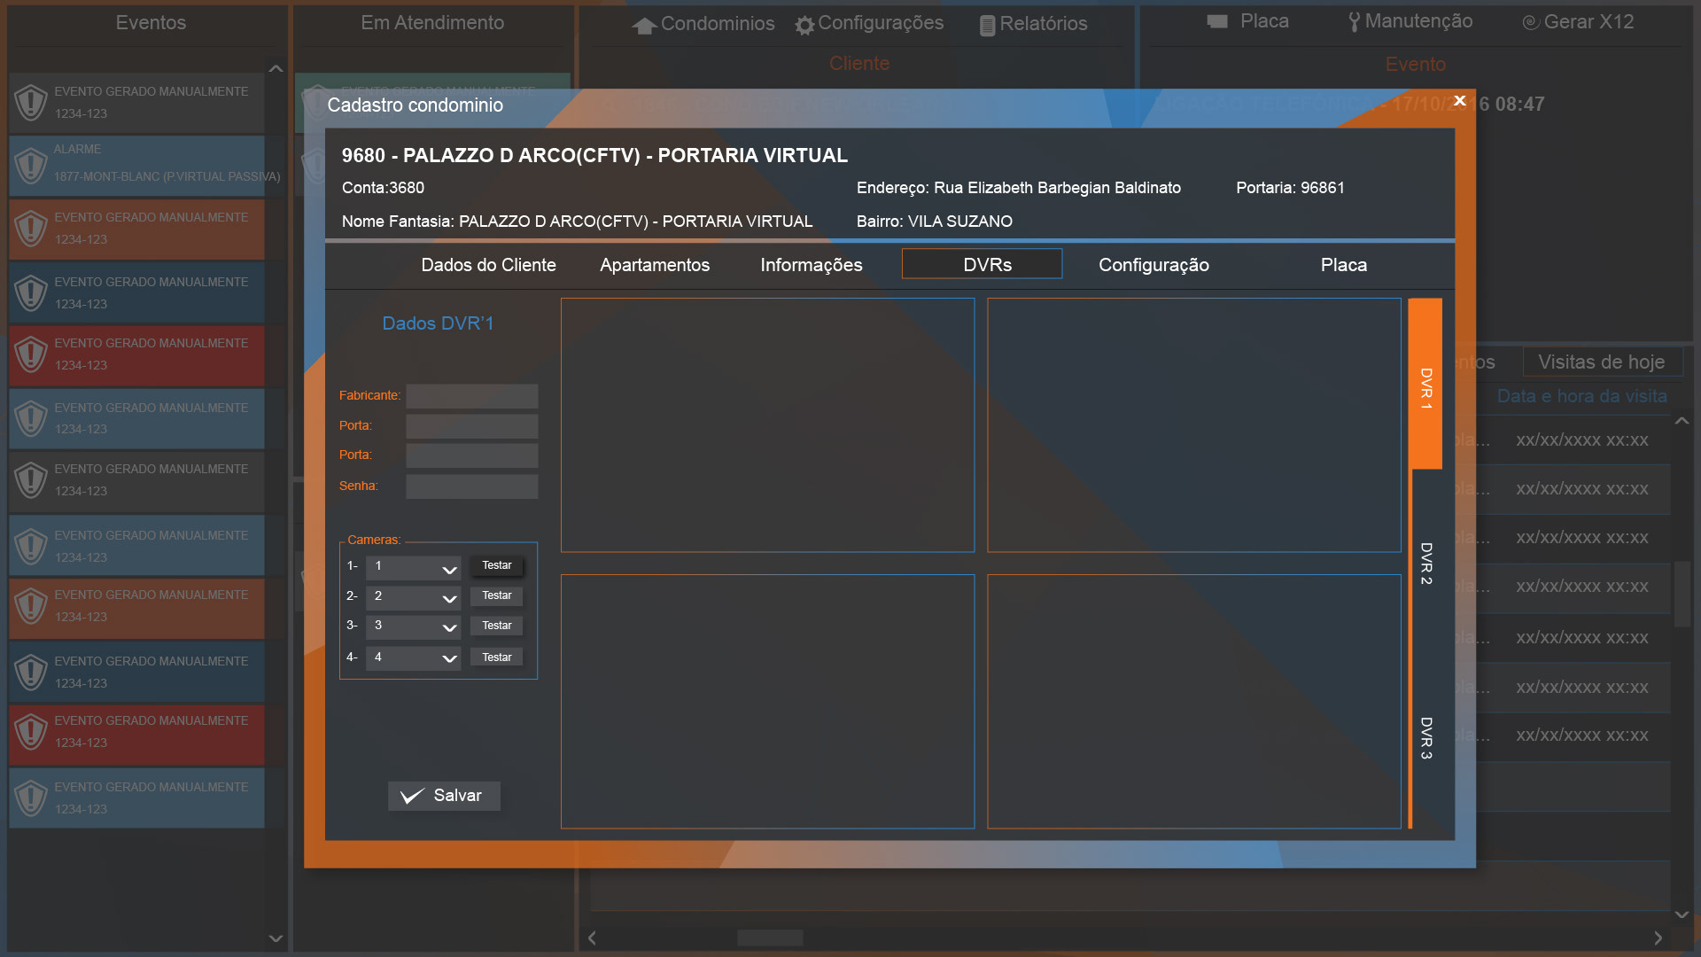Click the first xx/xx/xxxx visit row
This screenshot has height=957, width=1701.
click(1582, 440)
